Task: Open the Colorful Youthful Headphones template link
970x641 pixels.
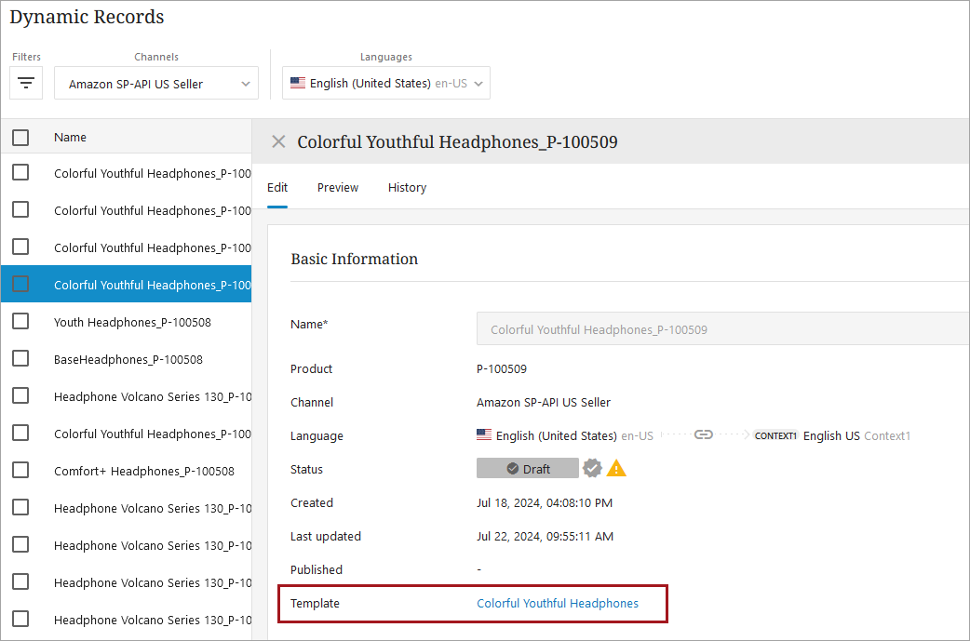Action: pos(558,603)
